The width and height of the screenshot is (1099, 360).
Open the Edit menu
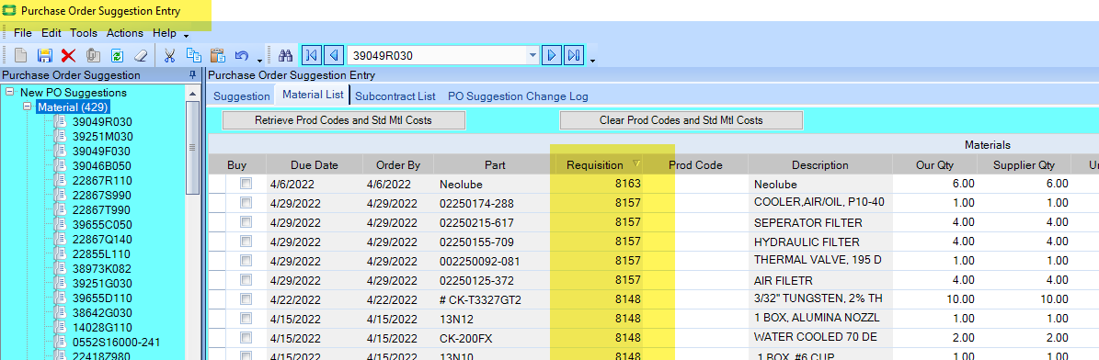pos(52,33)
